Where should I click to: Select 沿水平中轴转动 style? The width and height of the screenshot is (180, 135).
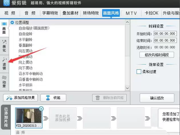click(31, 74)
